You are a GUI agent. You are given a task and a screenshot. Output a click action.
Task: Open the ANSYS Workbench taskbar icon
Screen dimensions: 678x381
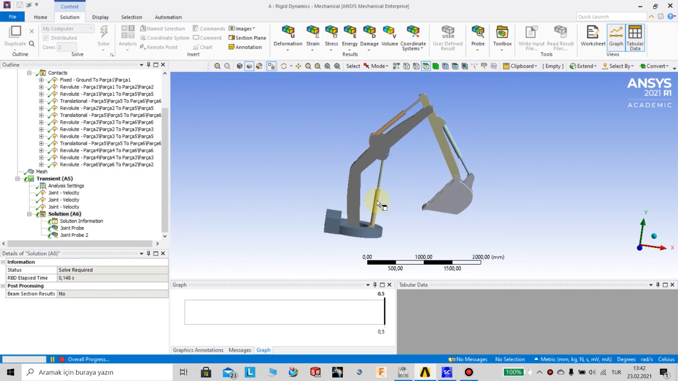coord(403,372)
